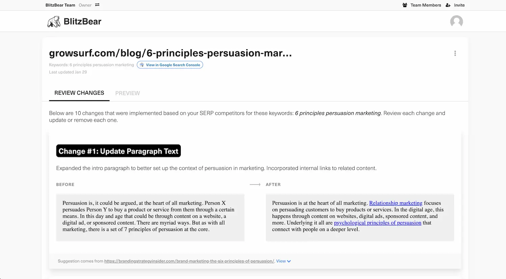Image resolution: width=506 pixels, height=279 pixels.
Task: Open the user avatar in the header
Action: coord(456,22)
